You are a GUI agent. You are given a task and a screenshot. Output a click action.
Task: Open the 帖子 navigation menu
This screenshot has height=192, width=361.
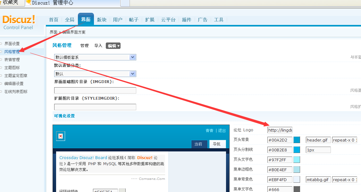point(134,20)
